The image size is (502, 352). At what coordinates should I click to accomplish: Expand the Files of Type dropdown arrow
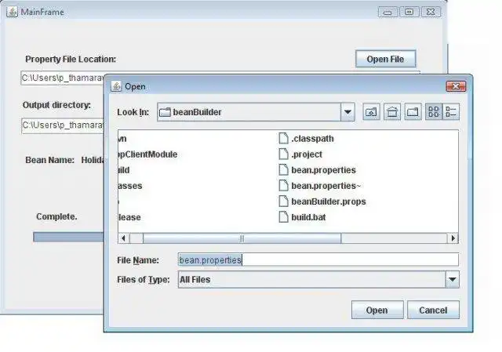tap(453, 279)
